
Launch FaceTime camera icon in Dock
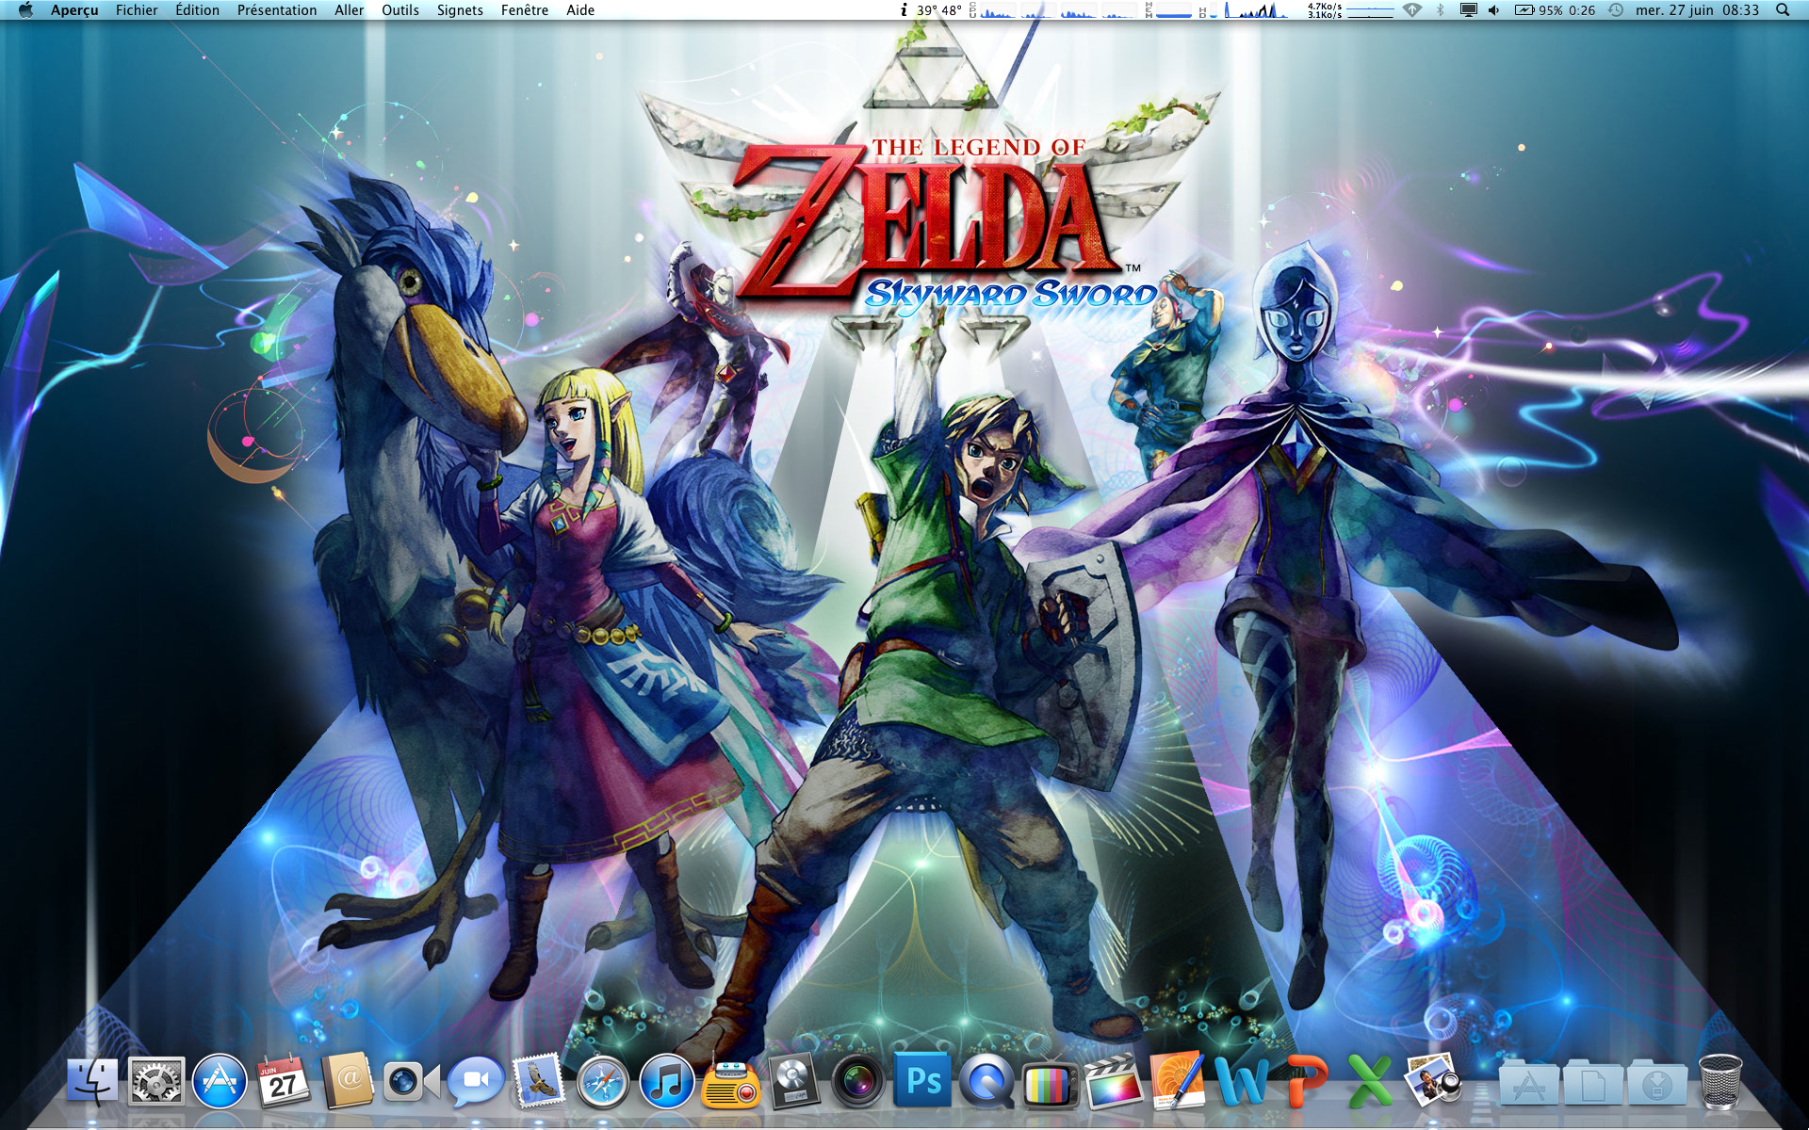pos(411,1082)
